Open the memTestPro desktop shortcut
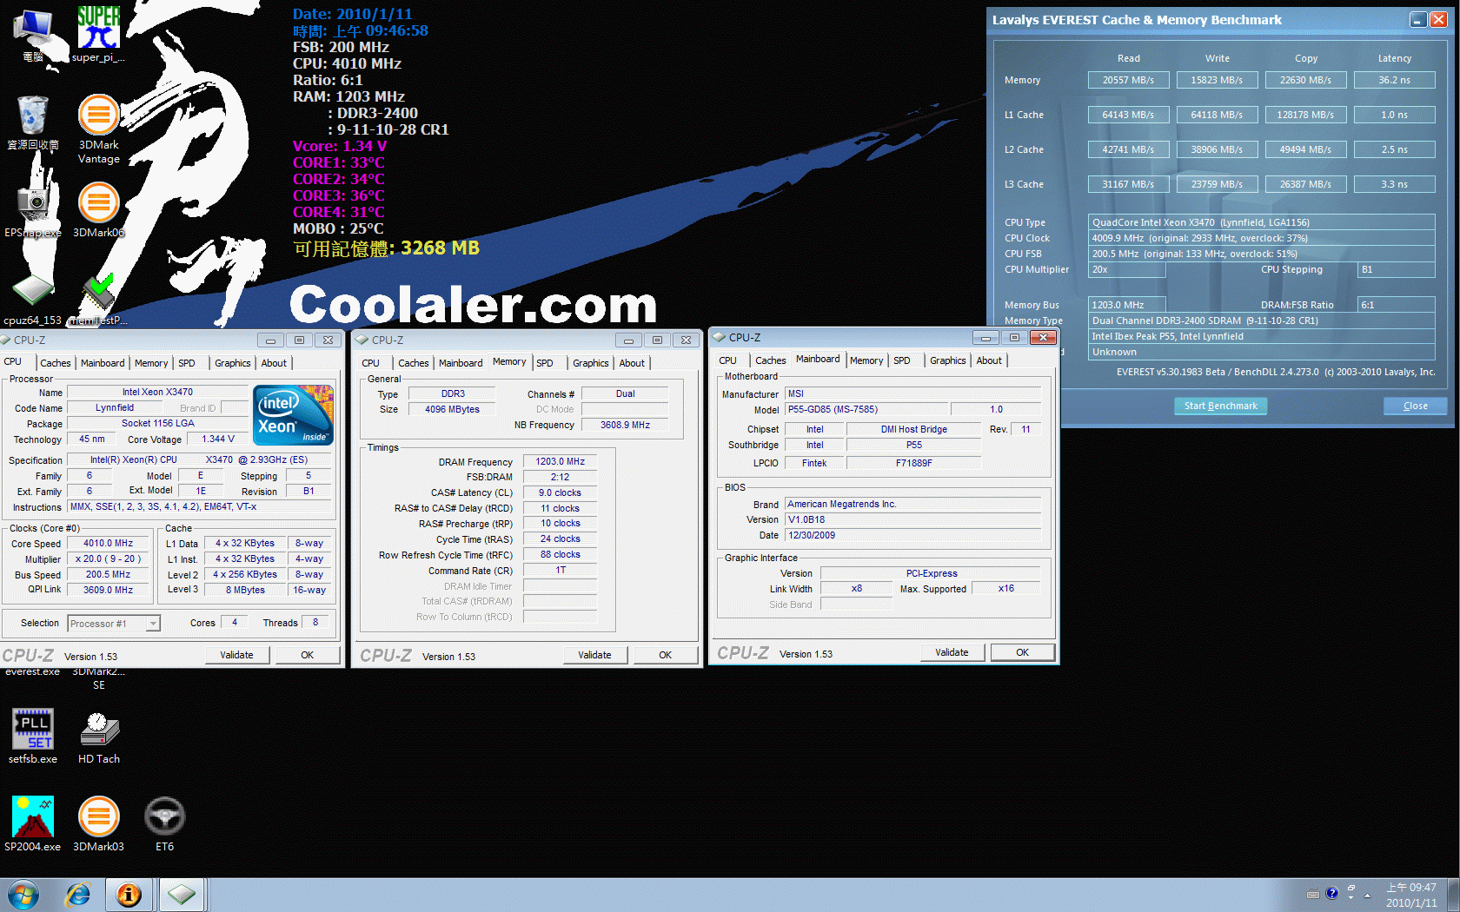The image size is (1460, 912). tap(98, 298)
